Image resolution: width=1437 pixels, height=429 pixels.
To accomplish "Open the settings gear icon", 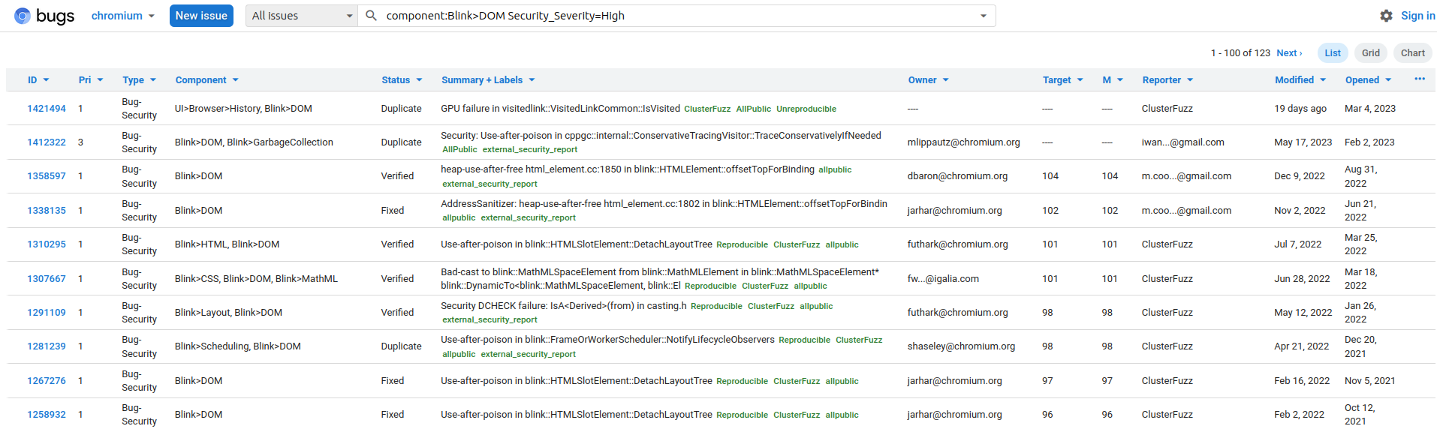I will (x=1386, y=16).
